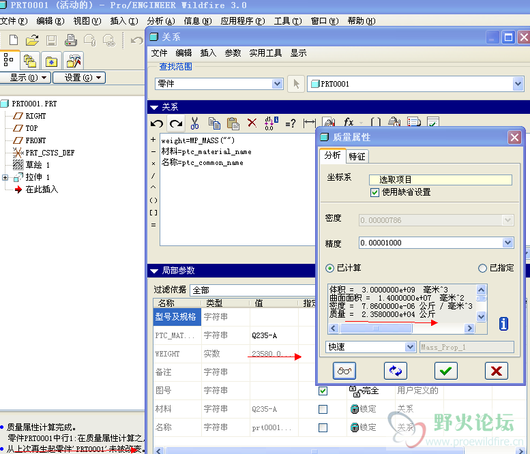Select 草绘 1 in model tree

[x=38, y=165]
